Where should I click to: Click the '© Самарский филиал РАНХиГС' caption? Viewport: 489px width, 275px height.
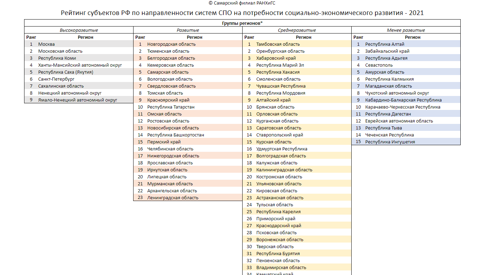click(x=242, y=3)
